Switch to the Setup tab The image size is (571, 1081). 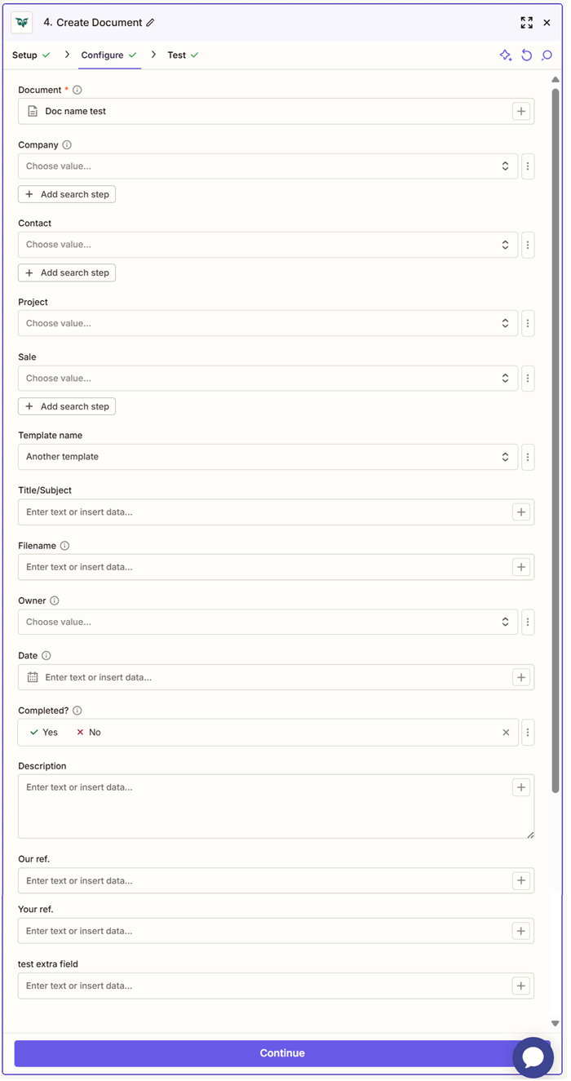tap(24, 55)
